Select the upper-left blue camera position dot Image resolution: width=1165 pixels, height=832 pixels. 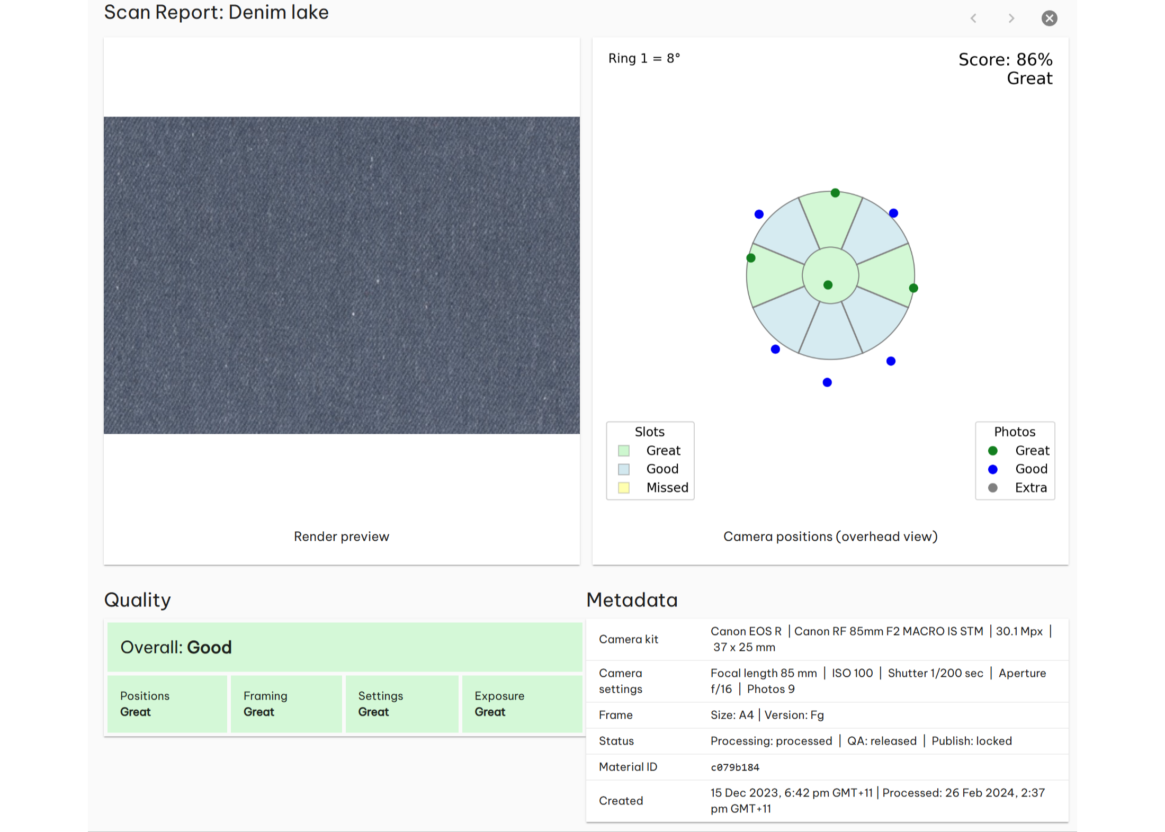tap(759, 214)
